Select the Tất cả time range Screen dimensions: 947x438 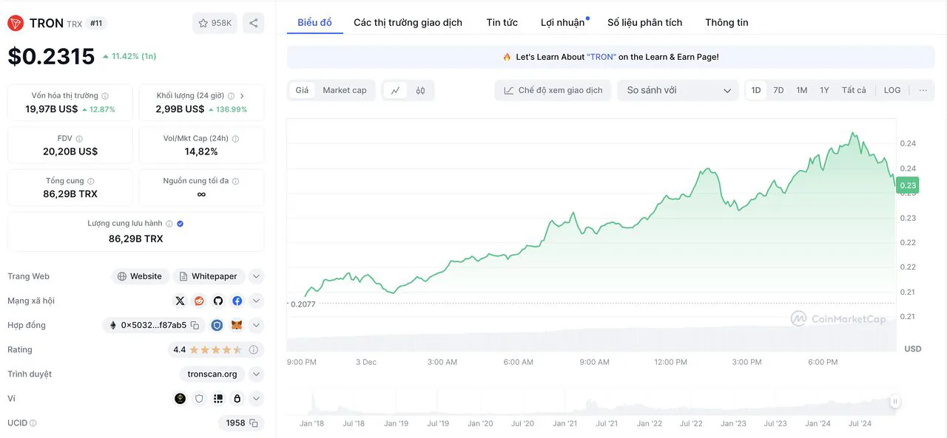coord(854,90)
